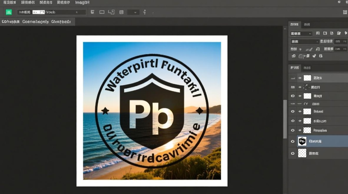This screenshot has width=348, height=194.
Task: Open the top dropdown in right panel
Action: (x=301, y=34)
